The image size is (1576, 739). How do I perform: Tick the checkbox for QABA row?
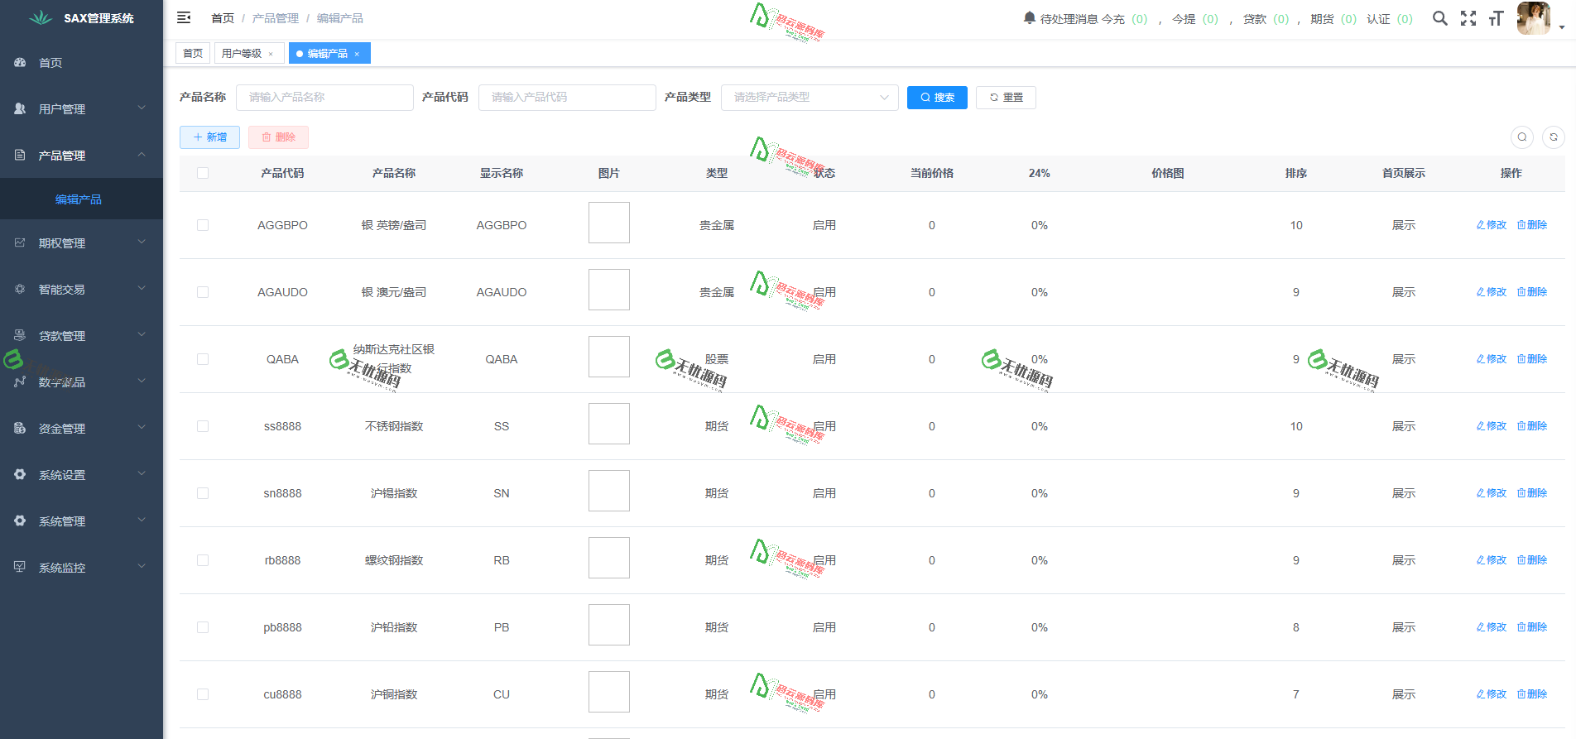tap(203, 359)
